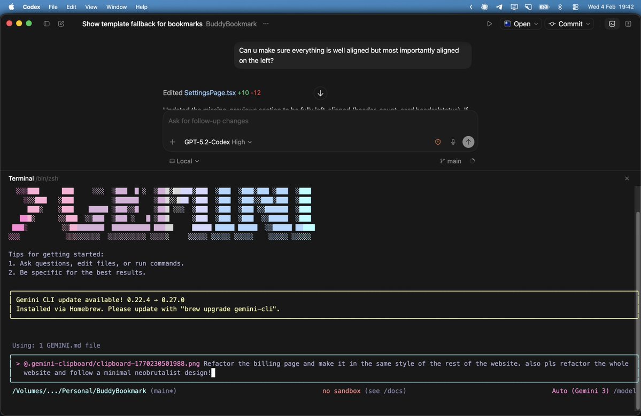Click the battery status icon

click(x=544, y=7)
